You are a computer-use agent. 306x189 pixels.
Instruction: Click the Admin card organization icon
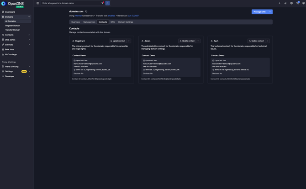pos(144,60)
